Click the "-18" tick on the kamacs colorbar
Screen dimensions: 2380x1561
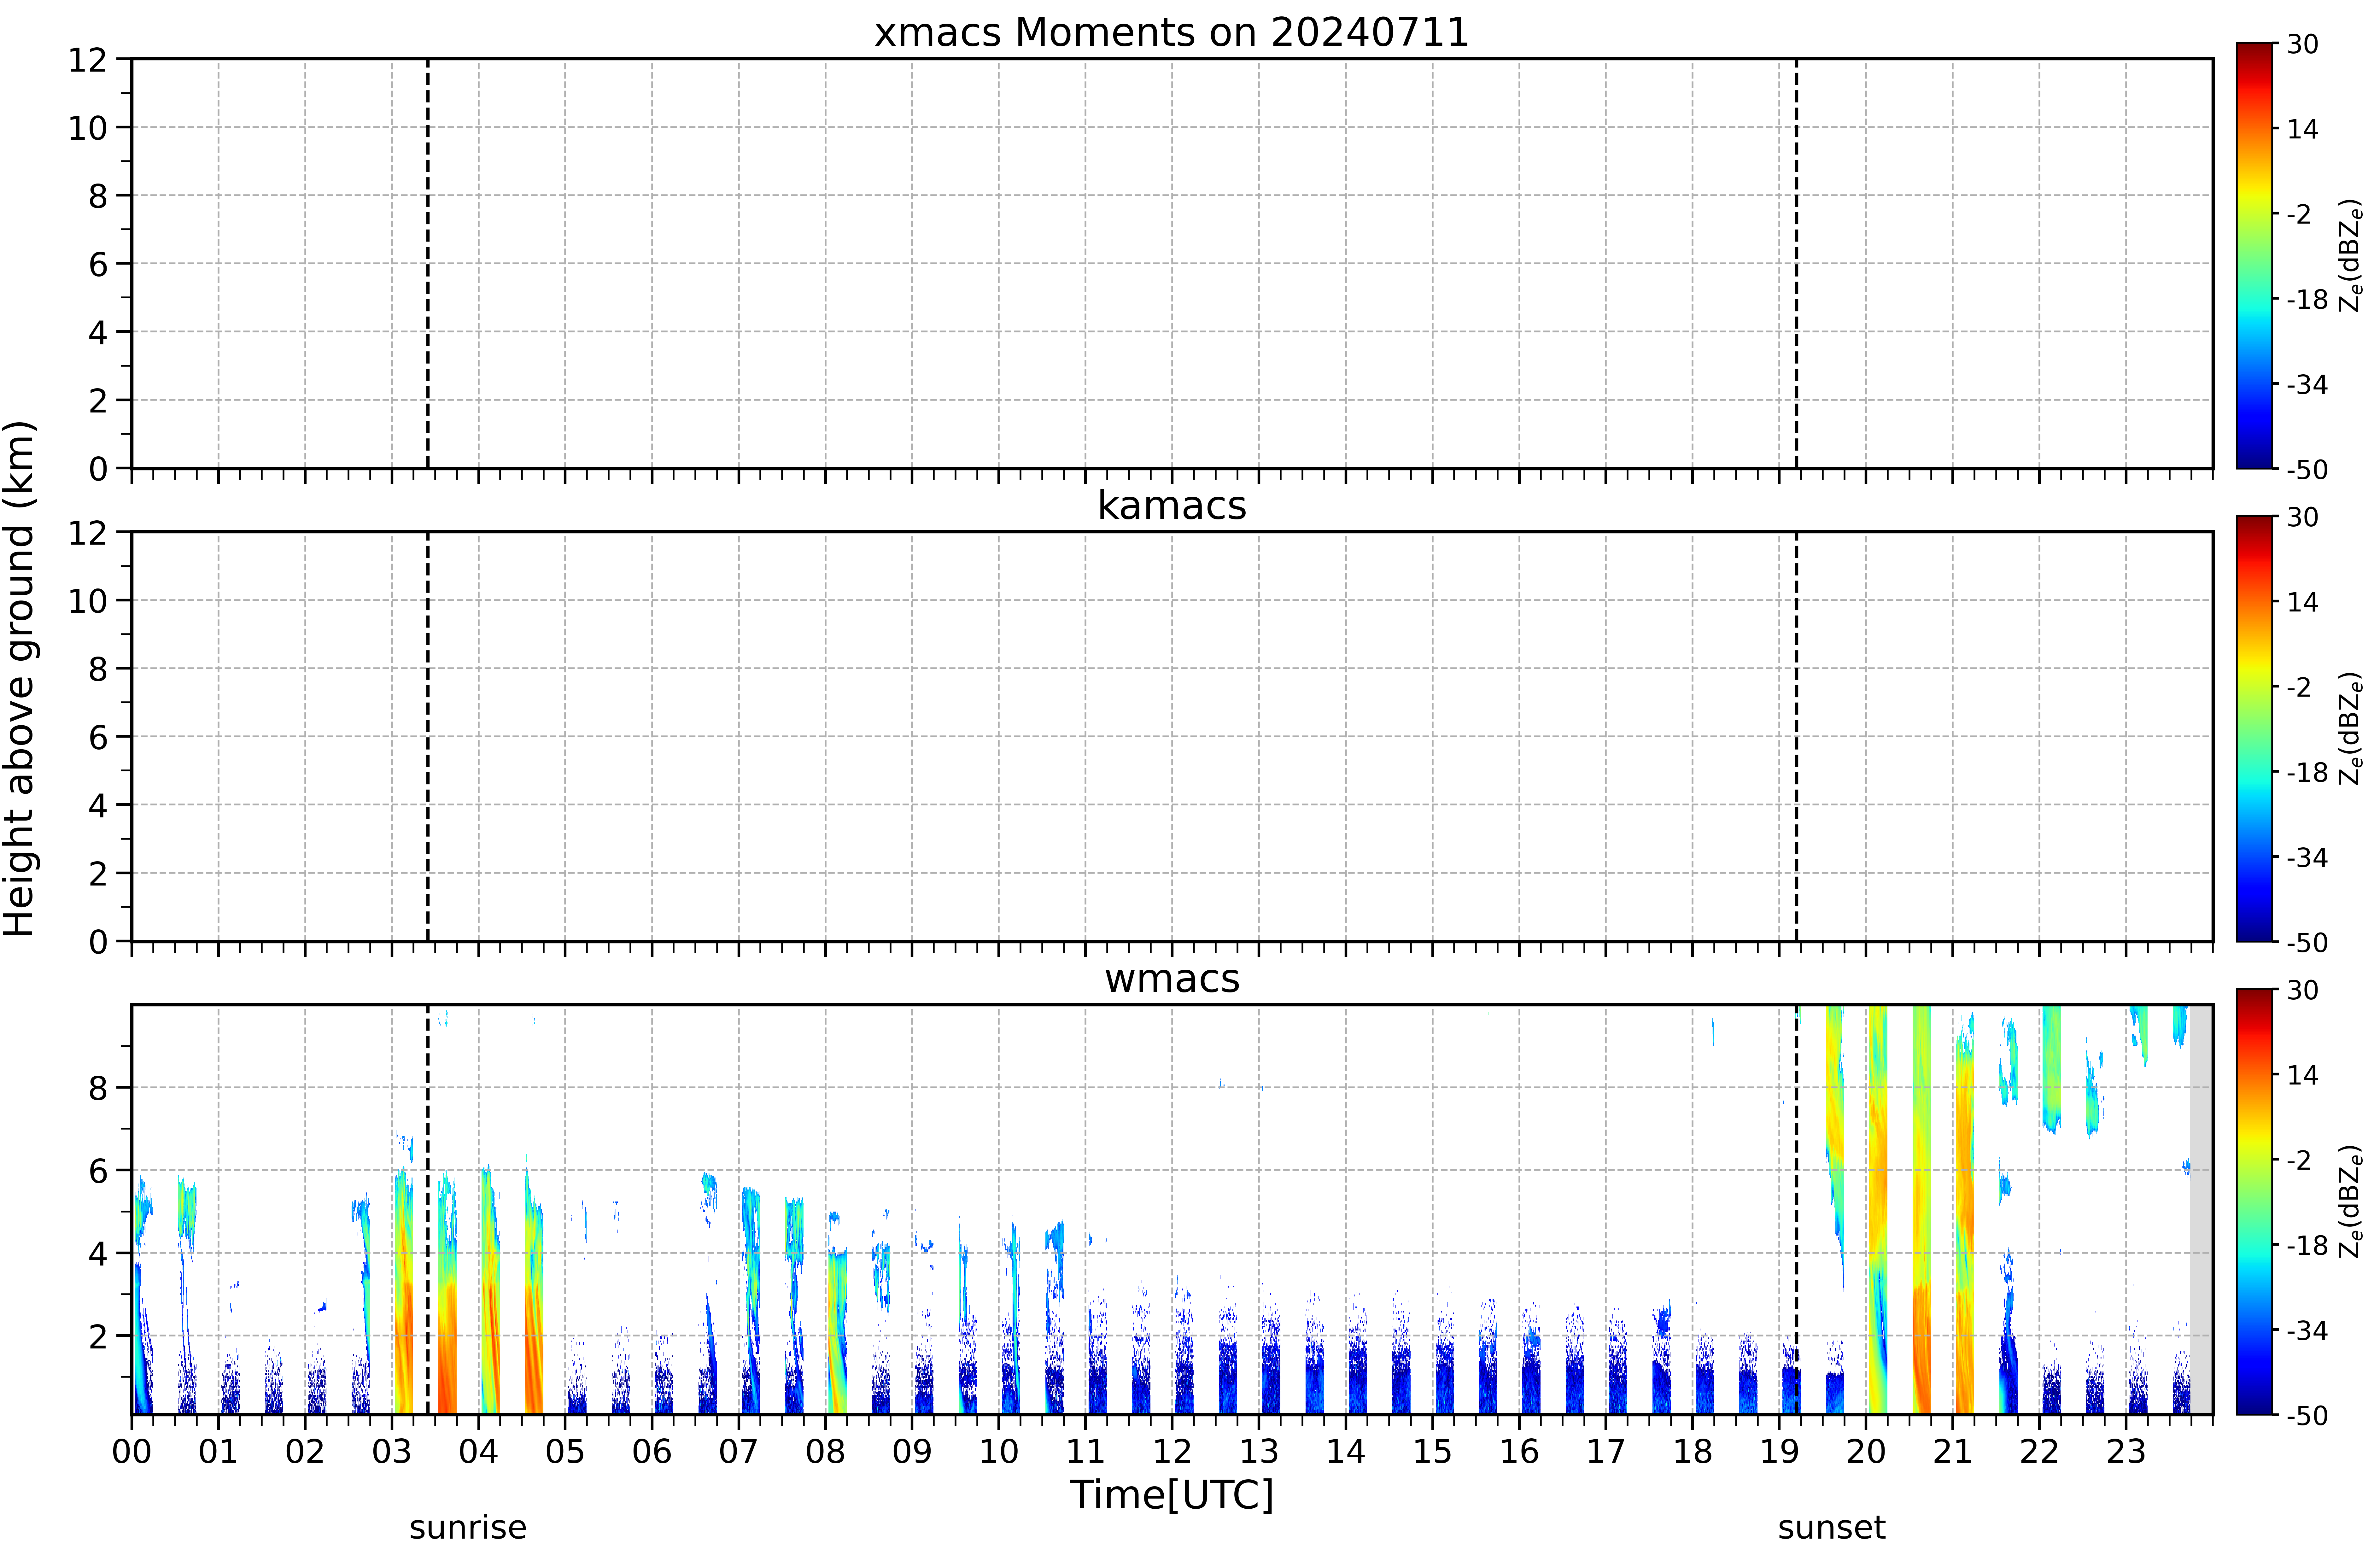[2307, 772]
